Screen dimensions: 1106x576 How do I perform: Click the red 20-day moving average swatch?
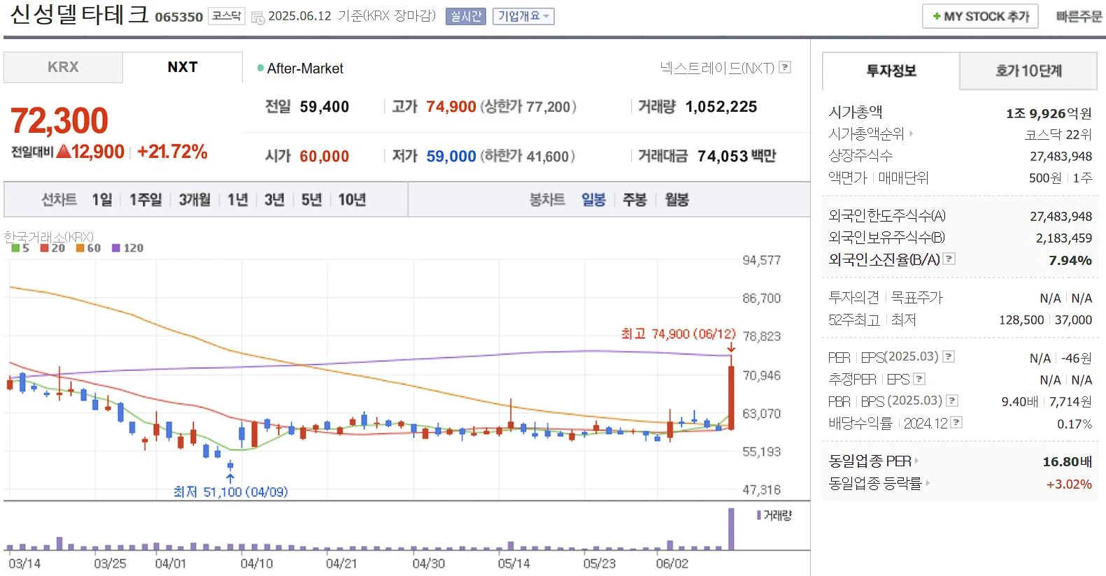[45, 248]
